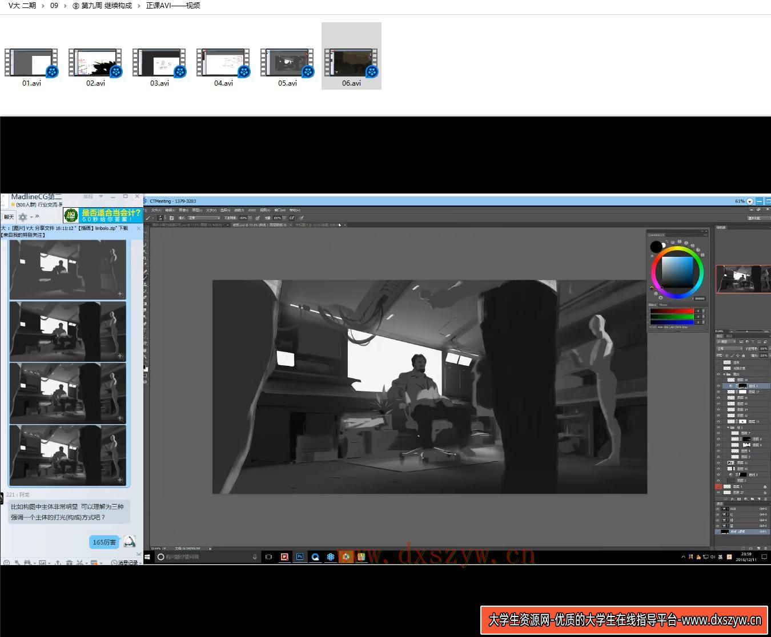
Task: Click the Cortana microphone icon
Action: (x=255, y=557)
